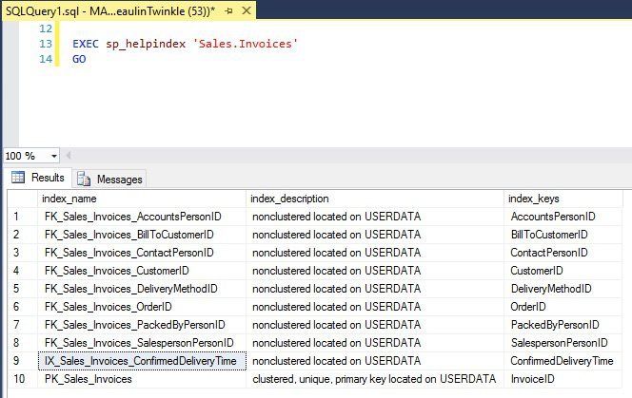Switch to the Messages tab
This screenshot has width=632, height=398.
tap(110, 180)
